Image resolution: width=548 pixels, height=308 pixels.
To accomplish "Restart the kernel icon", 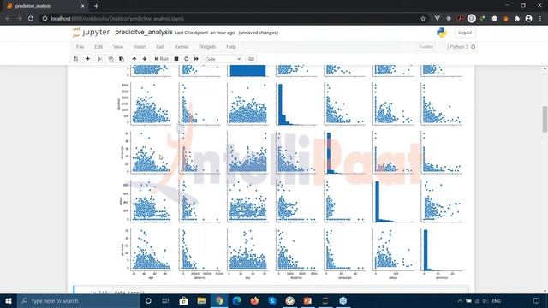I will click(x=187, y=59).
